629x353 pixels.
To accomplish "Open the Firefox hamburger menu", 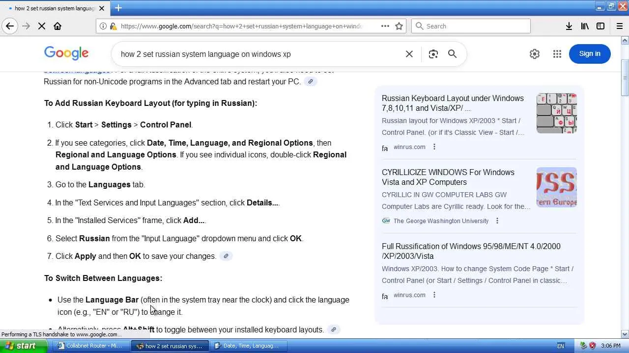I will point(620,26).
